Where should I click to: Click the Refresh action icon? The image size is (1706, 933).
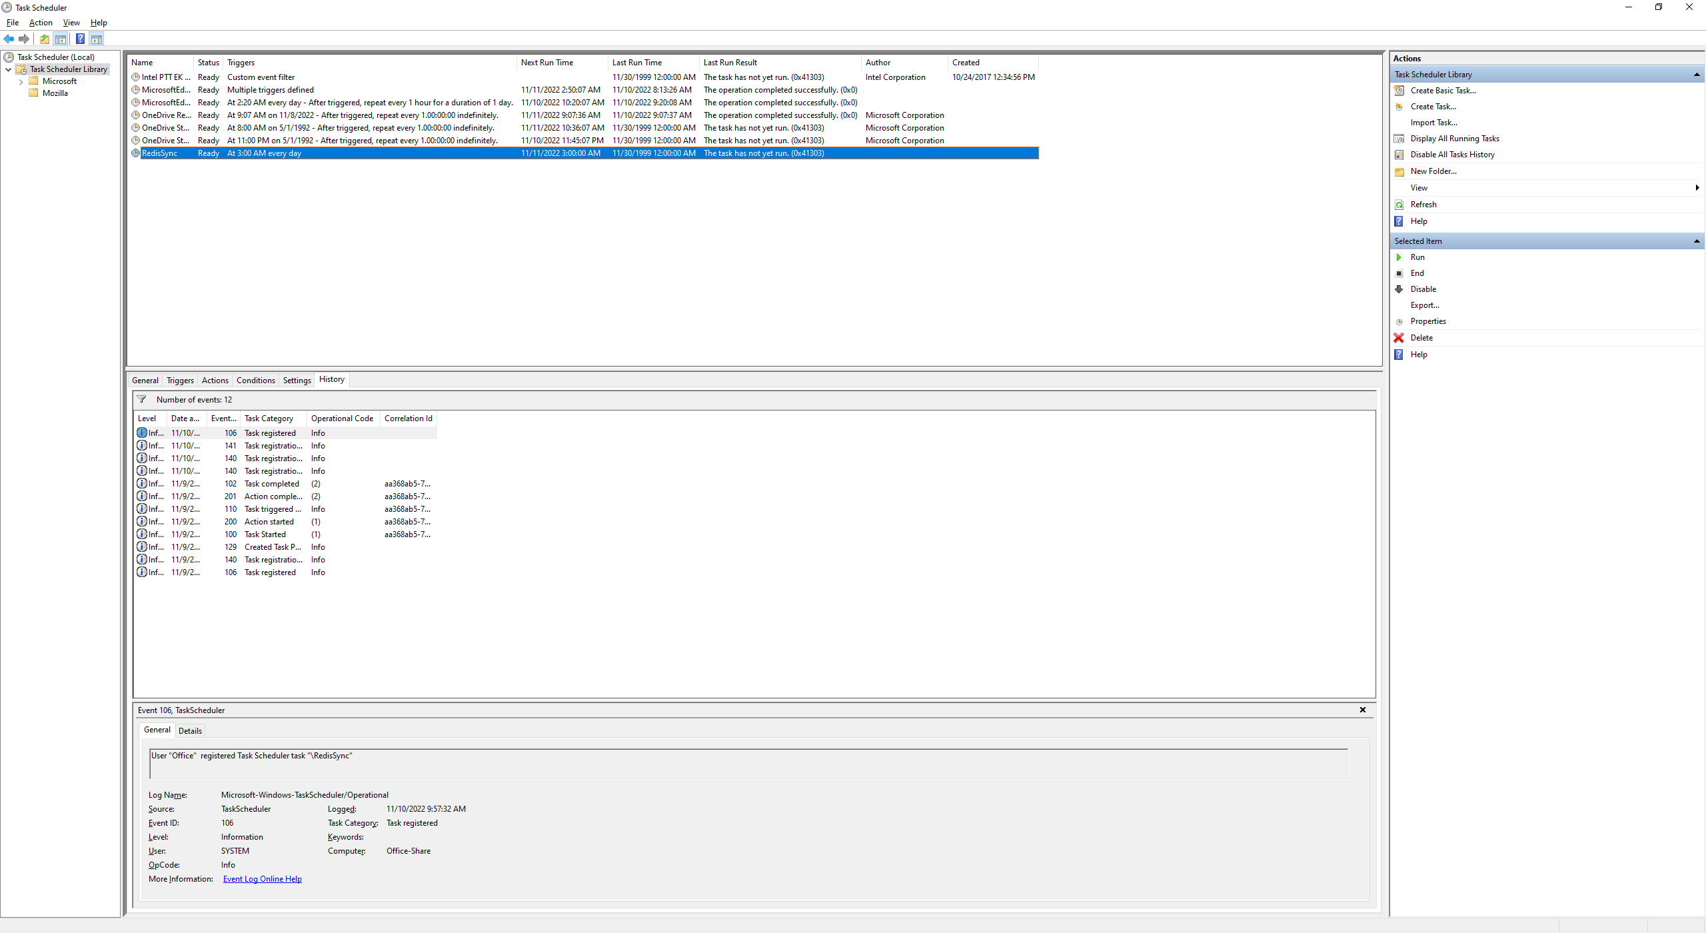tap(1399, 205)
